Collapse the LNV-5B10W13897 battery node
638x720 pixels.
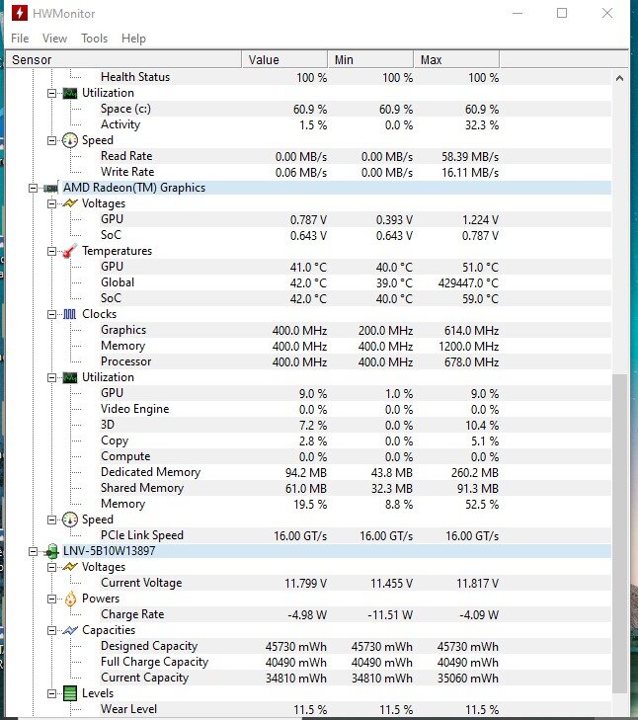click(x=33, y=551)
